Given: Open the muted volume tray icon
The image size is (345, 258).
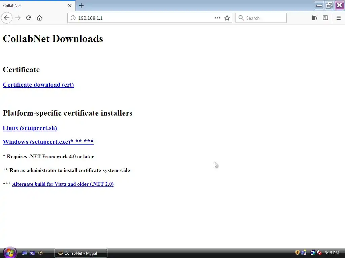Looking at the screenshot, I should [319, 253].
